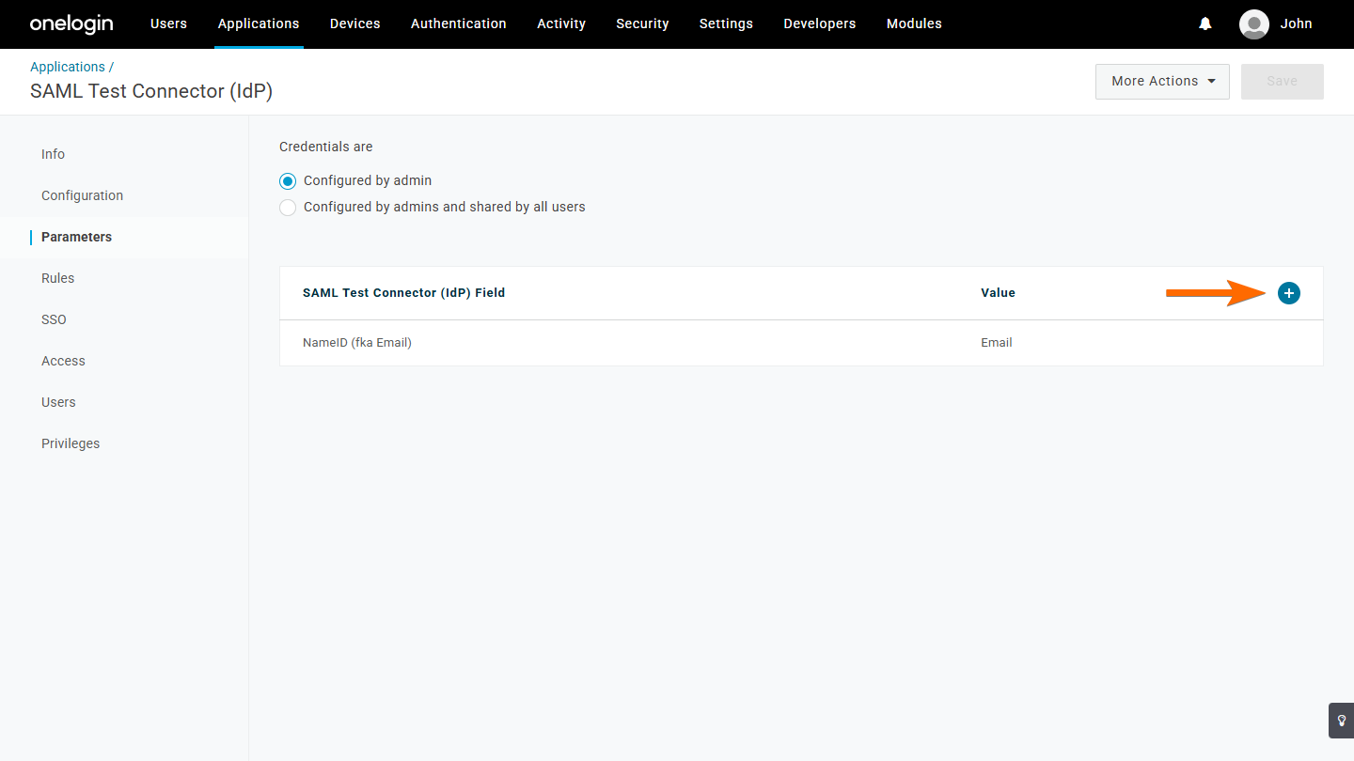This screenshot has width=1354, height=761.
Task: Open the Developers top menu
Action: click(x=820, y=24)
